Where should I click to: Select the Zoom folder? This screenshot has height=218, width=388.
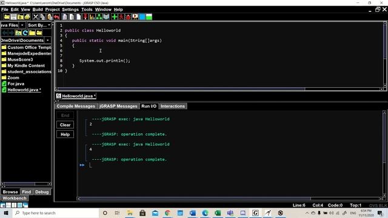(10, 78)
